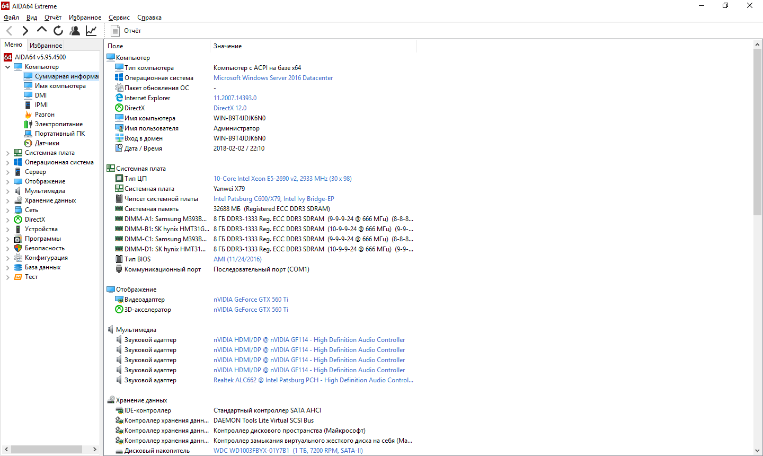Click the Forward navigation arrow in toolbar
Screen dimensions: 763x456
click(x=25, y=31)
